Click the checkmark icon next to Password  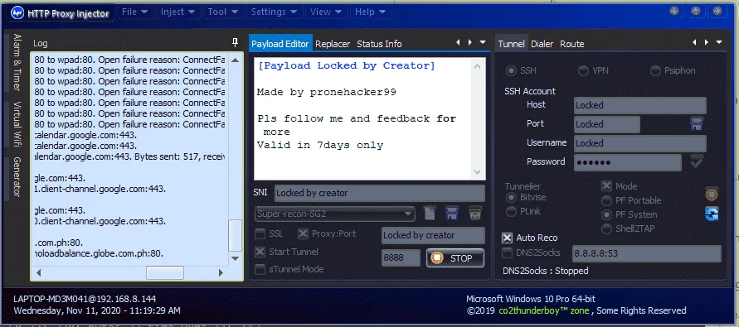coord(697,161)
